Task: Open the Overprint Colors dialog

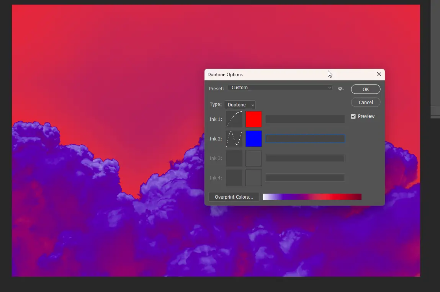Action: 234,196
